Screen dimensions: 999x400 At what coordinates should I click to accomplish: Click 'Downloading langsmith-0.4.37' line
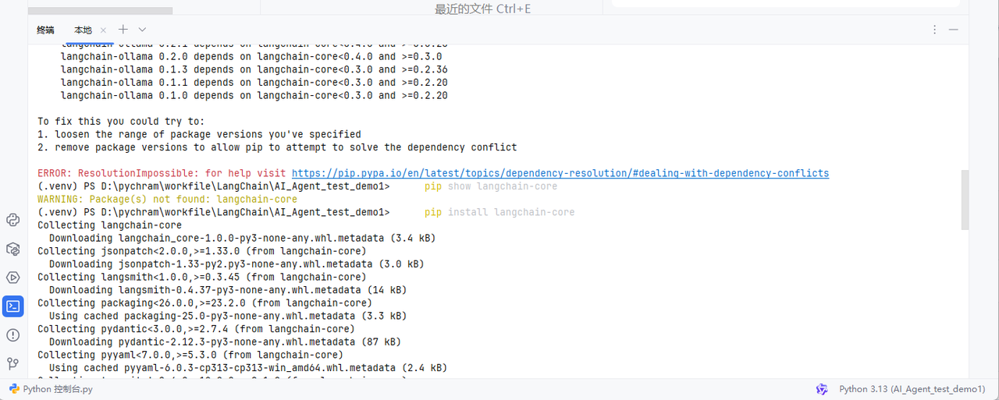point(228,290)
